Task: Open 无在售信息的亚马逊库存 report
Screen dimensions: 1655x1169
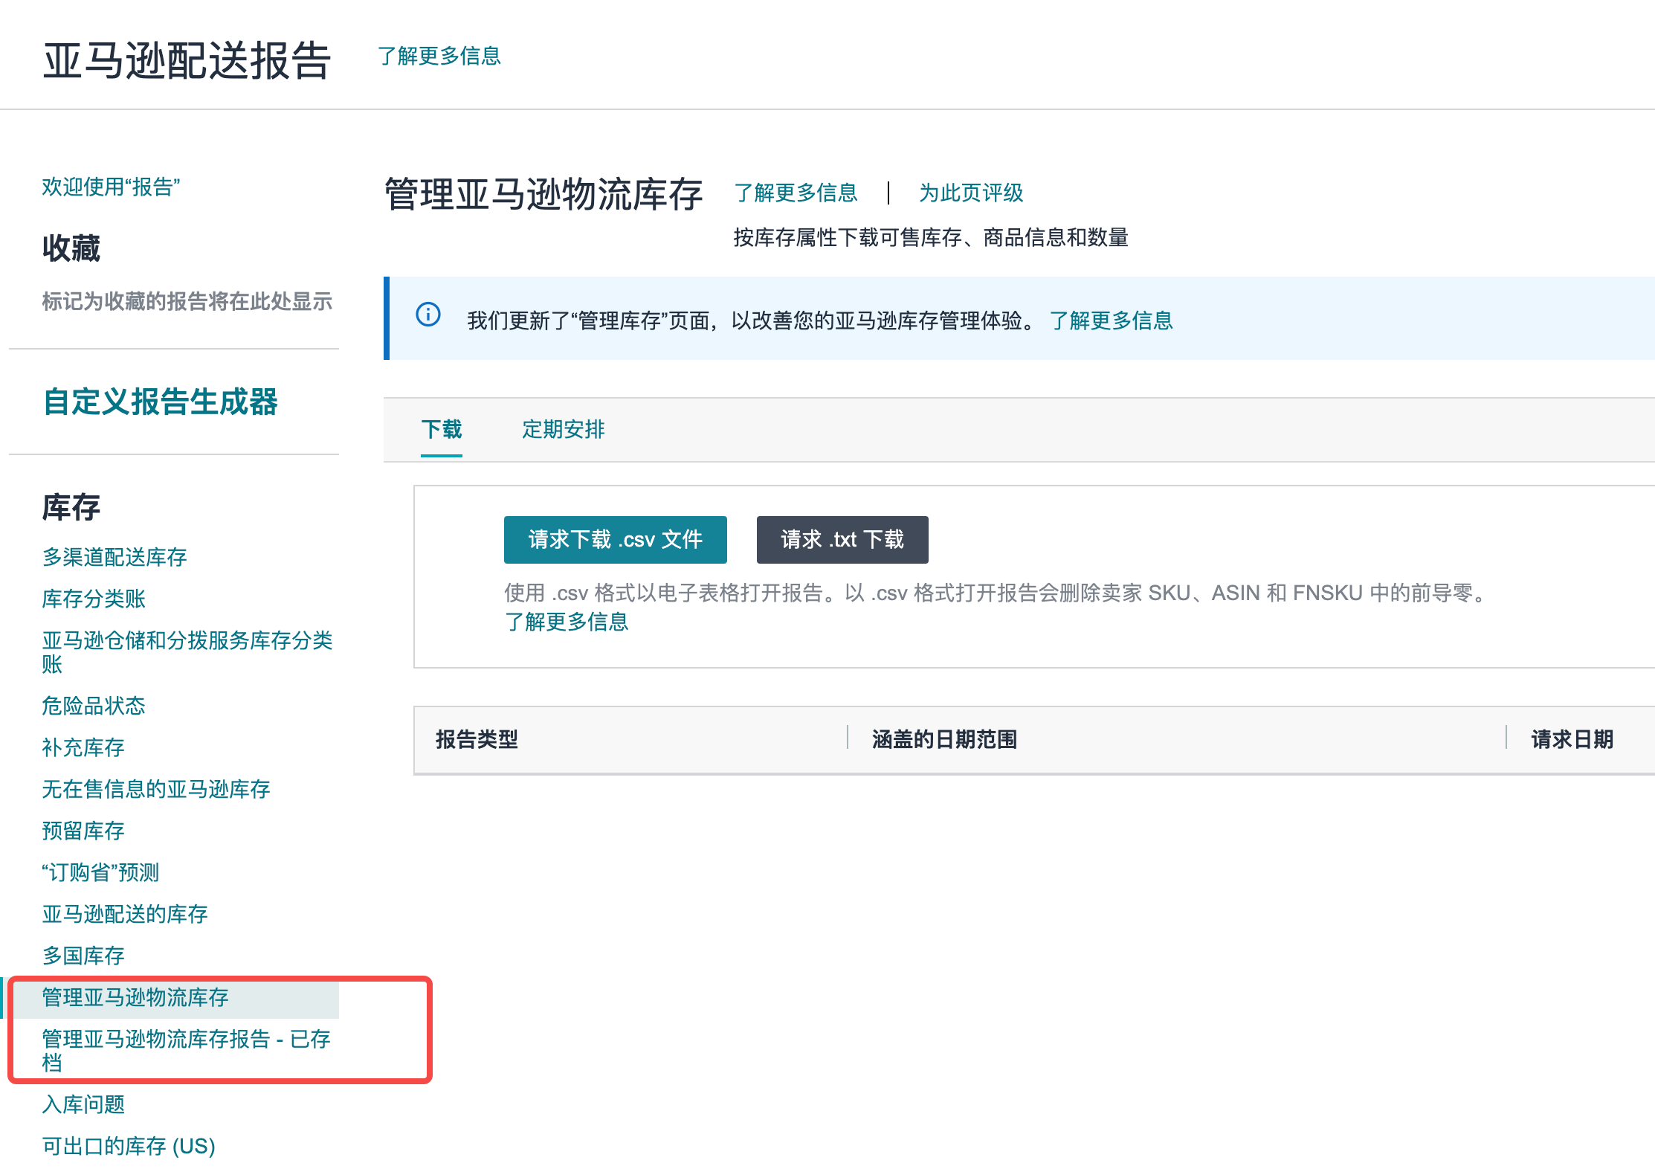Action: pos(156,789)
